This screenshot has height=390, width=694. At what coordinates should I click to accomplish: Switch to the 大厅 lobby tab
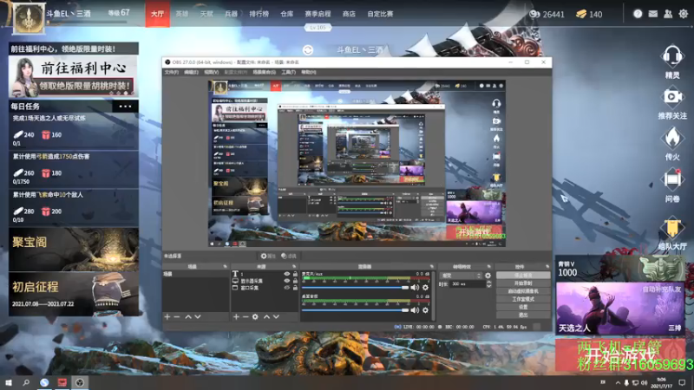point(158,14)
